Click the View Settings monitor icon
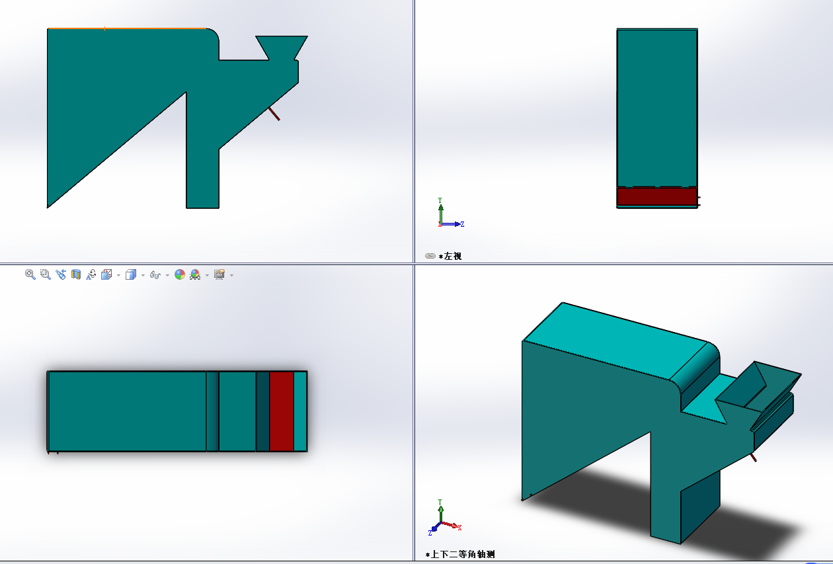Screen dimensions: 833x564 (x=219, y=274)
